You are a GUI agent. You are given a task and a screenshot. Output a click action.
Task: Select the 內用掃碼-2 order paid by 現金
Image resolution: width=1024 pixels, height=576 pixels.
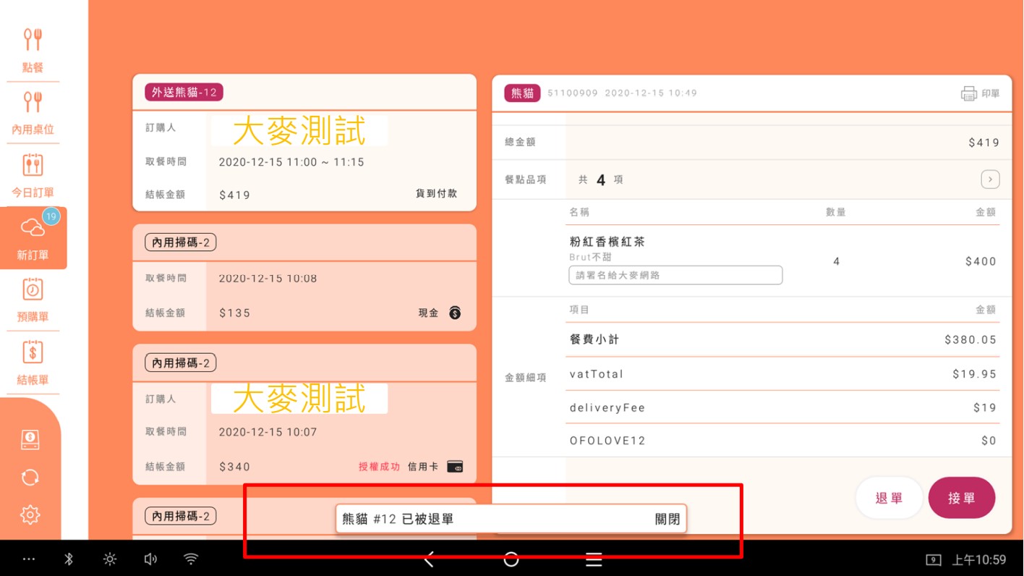[304, 278]
